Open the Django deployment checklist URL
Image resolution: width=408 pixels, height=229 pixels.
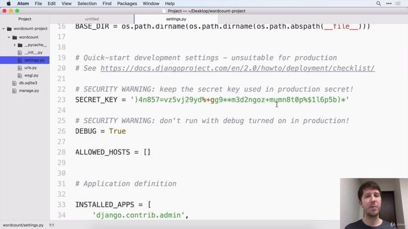pyautogui.click(x=238, y=68)
